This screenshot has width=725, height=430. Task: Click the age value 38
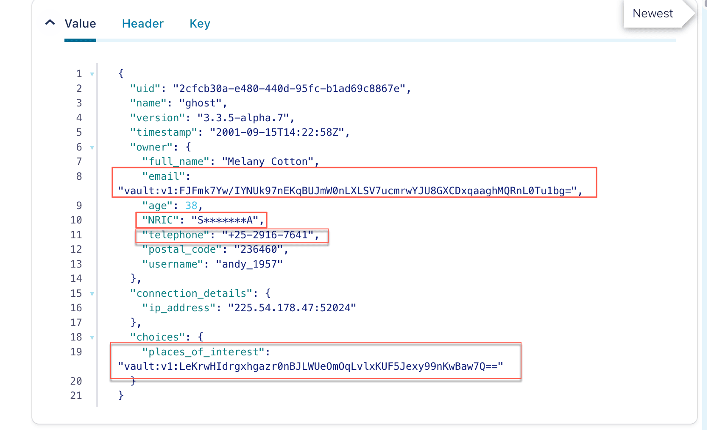[x=191, y=206]
